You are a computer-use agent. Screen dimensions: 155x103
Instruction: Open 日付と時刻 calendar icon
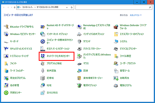point(43,93)
